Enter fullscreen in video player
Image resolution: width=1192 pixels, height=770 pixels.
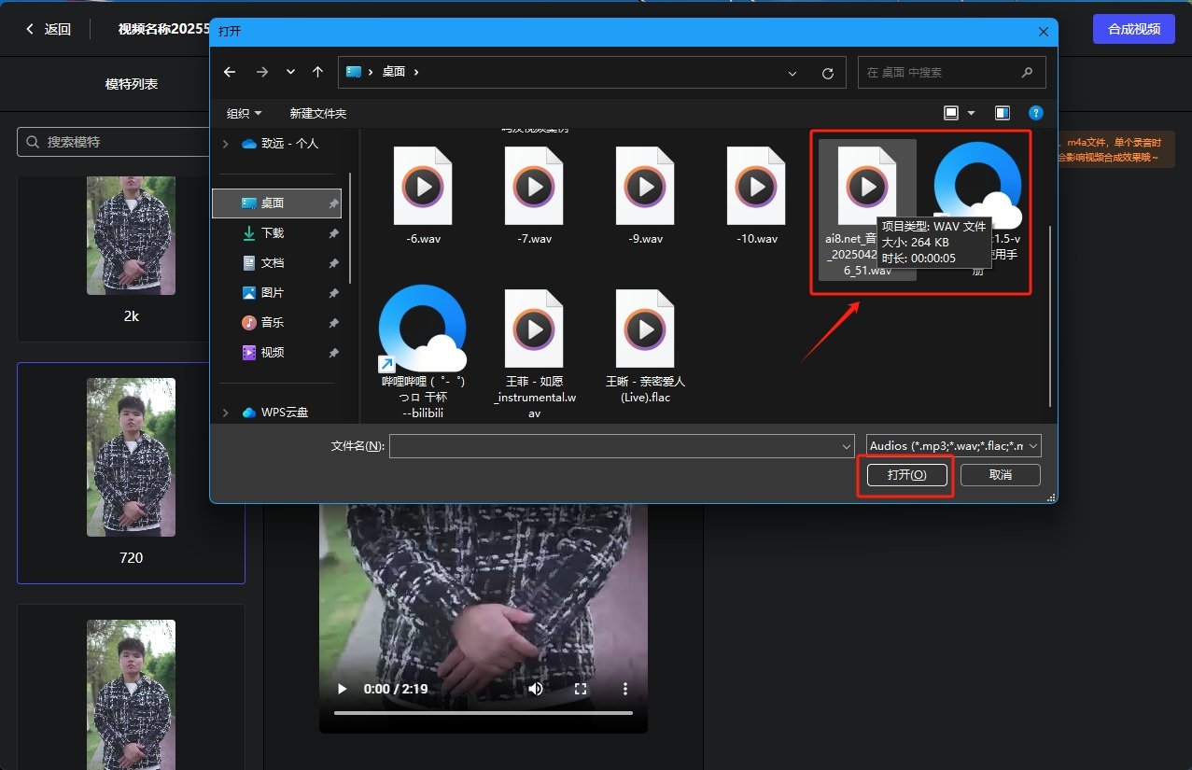point(581,689)
